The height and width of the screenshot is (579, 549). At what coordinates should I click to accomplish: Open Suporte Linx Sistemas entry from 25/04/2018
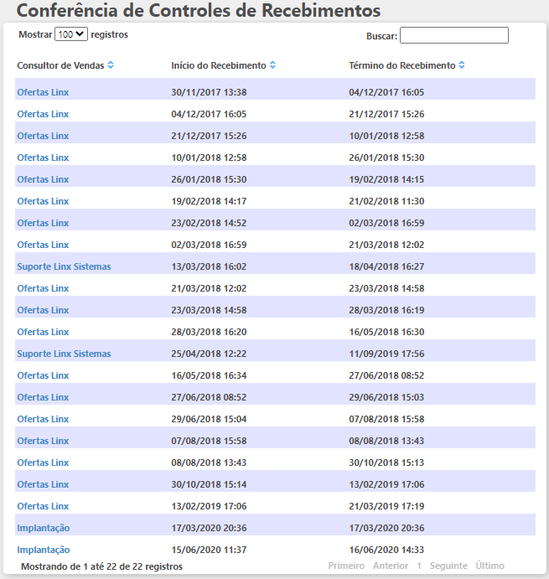coord(64,354)
